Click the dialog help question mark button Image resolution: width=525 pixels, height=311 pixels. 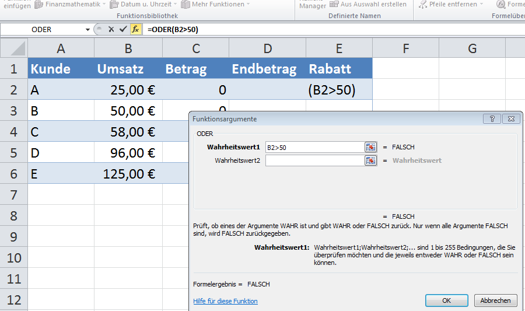point(492,118)
